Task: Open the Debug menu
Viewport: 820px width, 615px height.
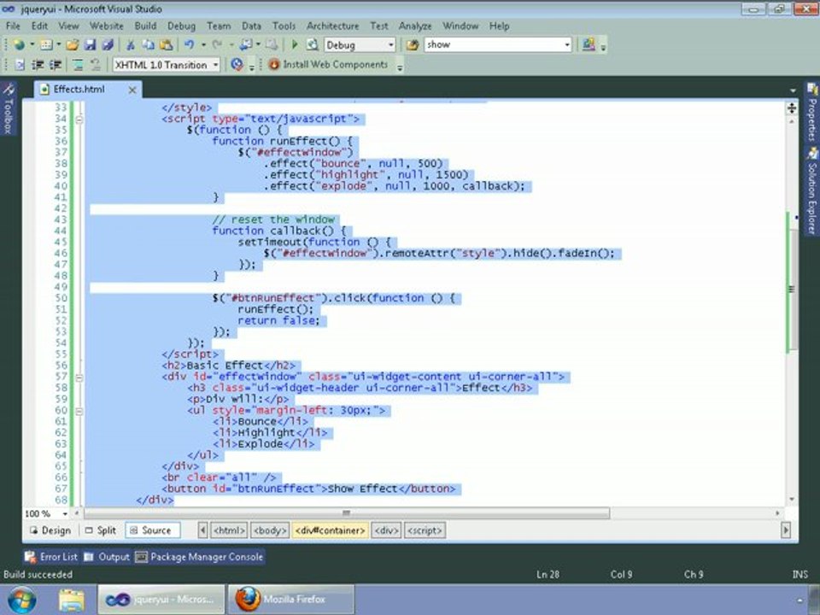Action: pos(181,26)
